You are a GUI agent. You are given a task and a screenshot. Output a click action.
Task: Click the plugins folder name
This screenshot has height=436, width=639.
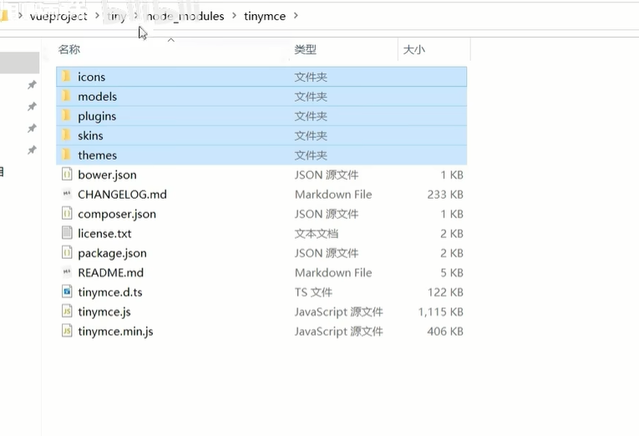tap(97, 116)
